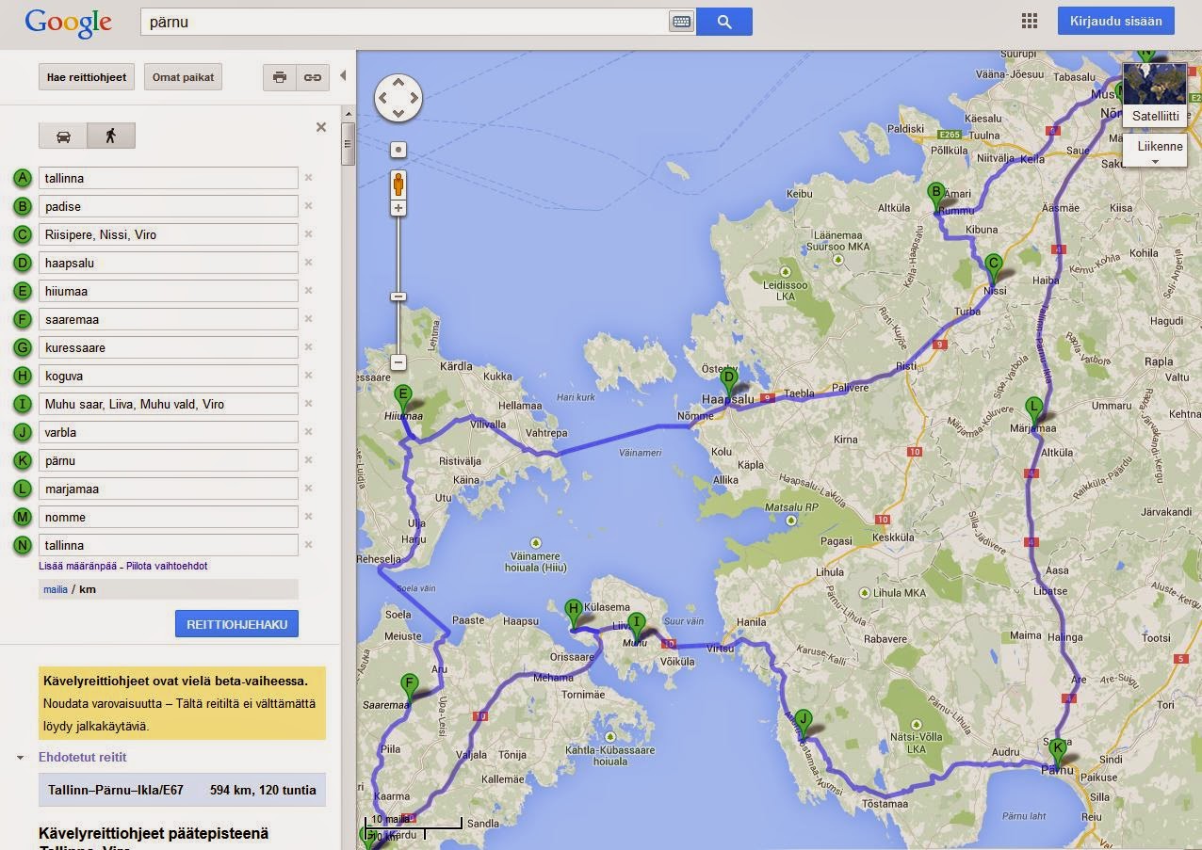1202x850 pixels.
Task: Click the Google logo
Action: tap(68, 23)
